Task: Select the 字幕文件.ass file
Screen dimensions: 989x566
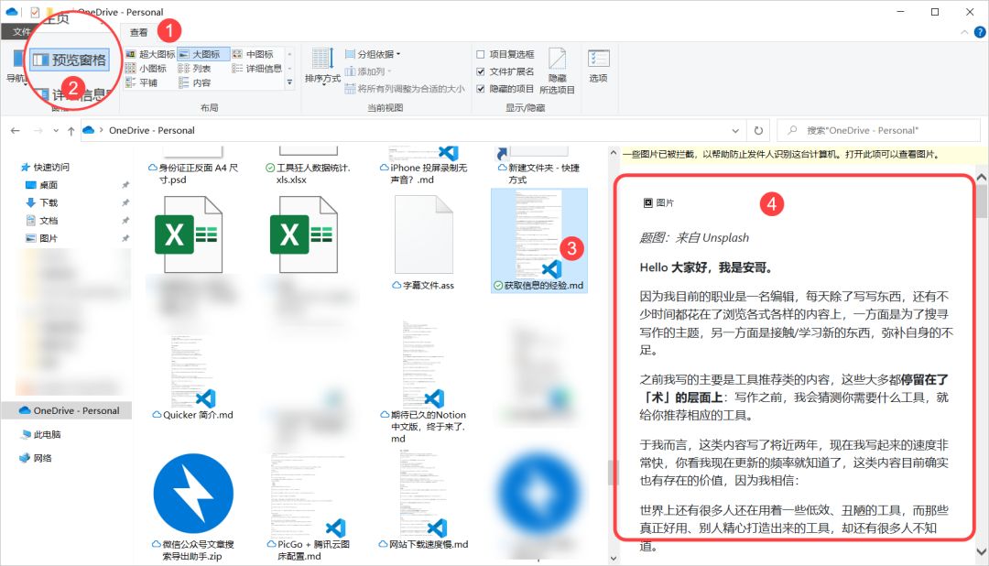Action: click(423, 243)
